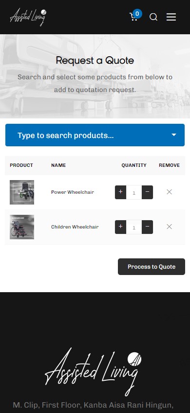
Task: Open the Children Wheelchair name link
Action: click(x=75, y=227)
